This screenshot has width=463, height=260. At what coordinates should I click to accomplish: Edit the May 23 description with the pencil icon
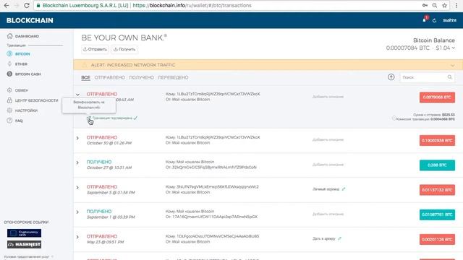click(339, 238)
